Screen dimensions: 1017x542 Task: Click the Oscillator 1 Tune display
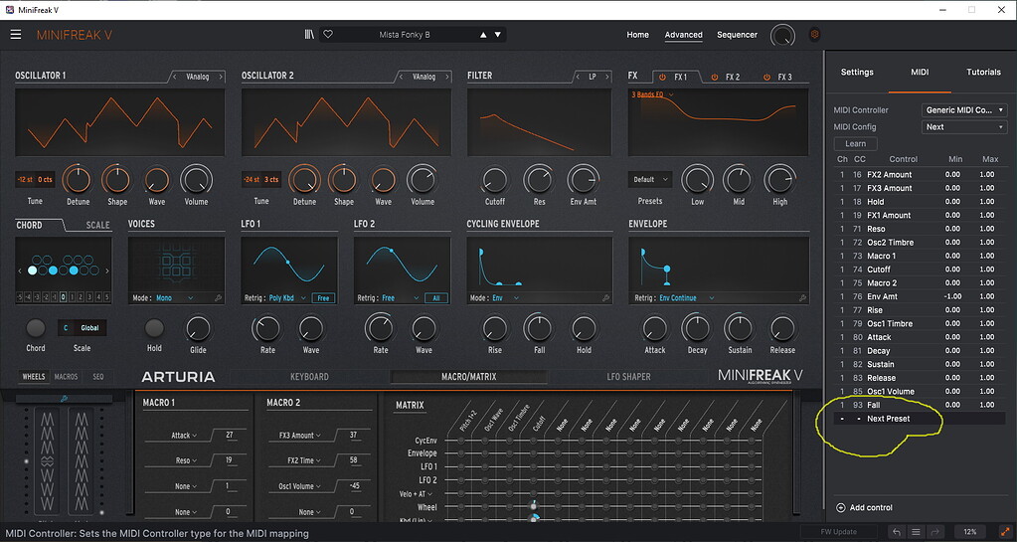point(35,179)
